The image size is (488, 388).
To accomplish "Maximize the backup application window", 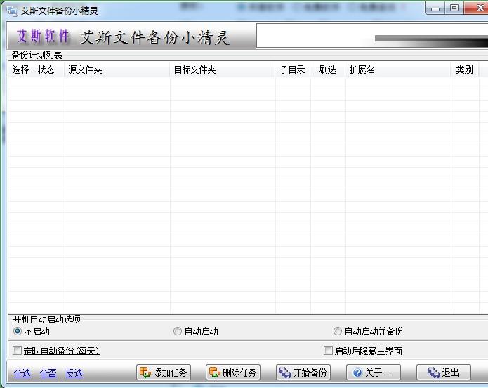I will 454,8.
